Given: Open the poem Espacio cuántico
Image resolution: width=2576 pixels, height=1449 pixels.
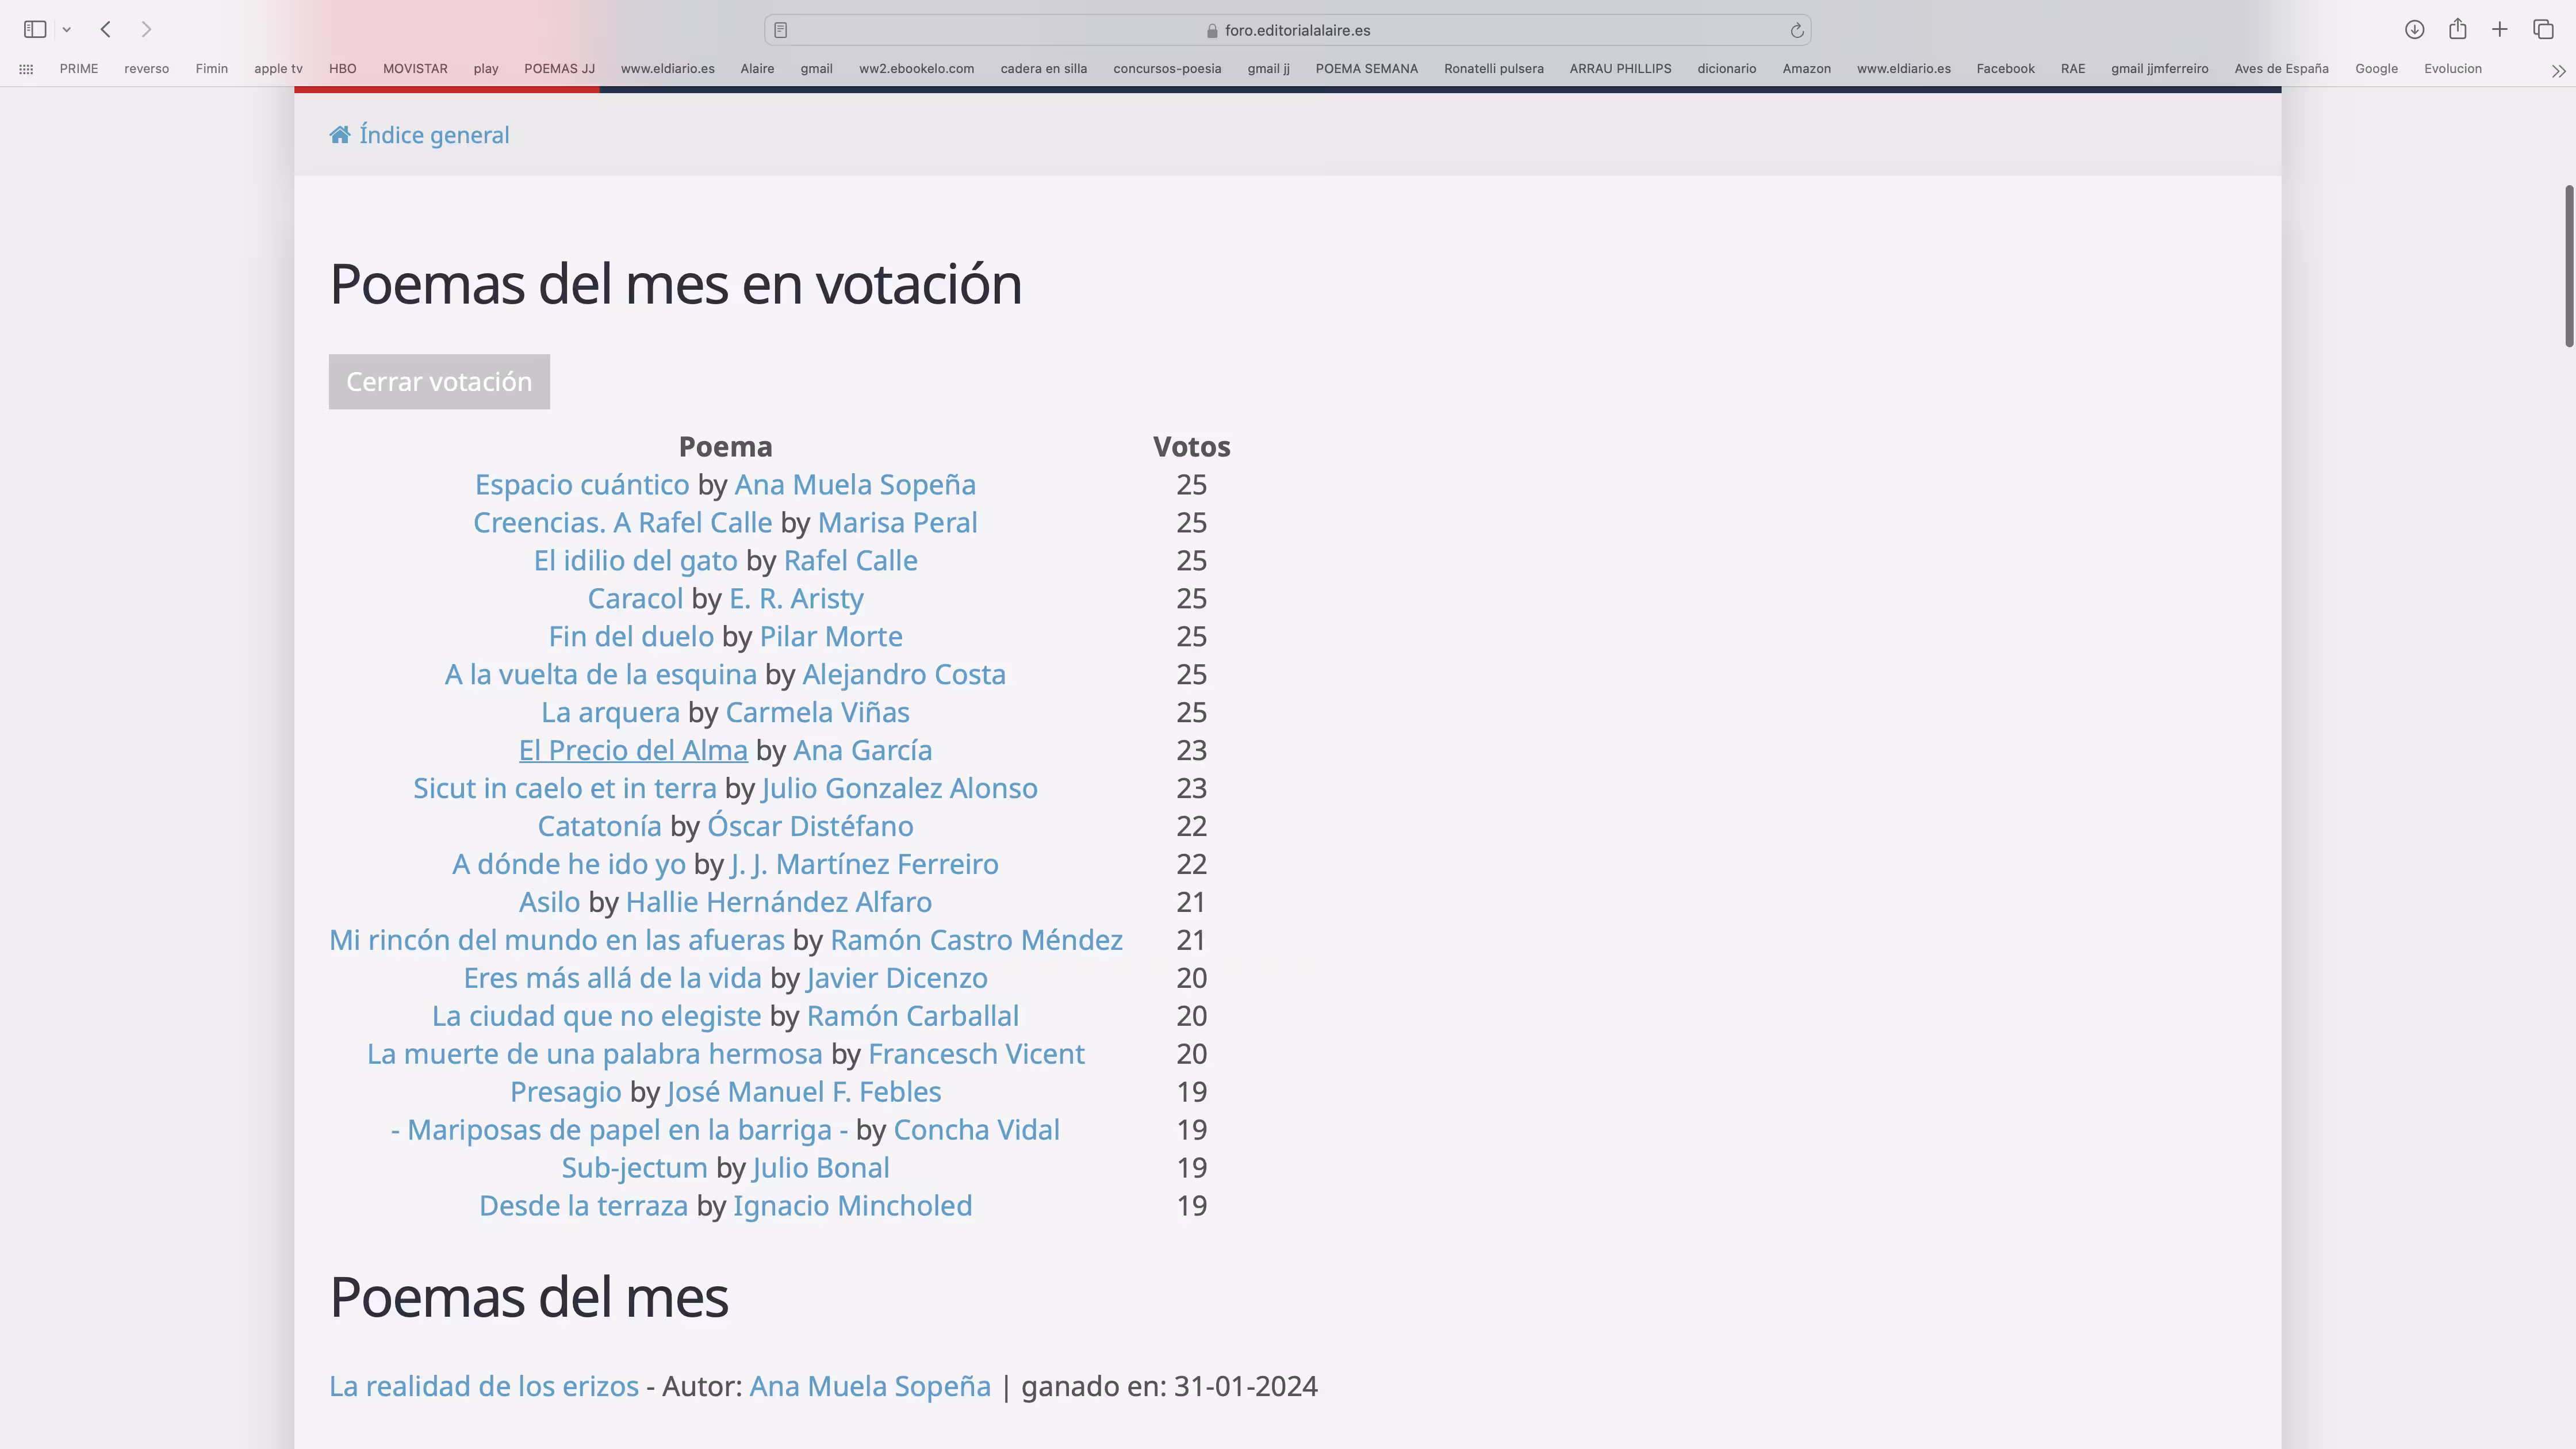Looking at the screenshot, I should pos(581,485).
